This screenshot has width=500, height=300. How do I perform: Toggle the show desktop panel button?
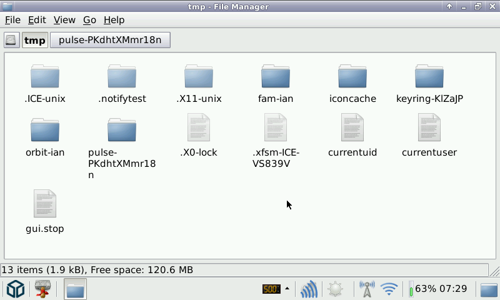coord(488,289)
